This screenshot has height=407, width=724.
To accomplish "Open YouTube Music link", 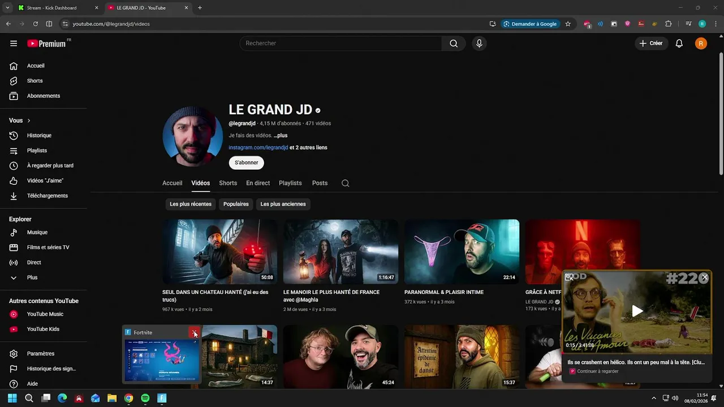I will [44, 314].
